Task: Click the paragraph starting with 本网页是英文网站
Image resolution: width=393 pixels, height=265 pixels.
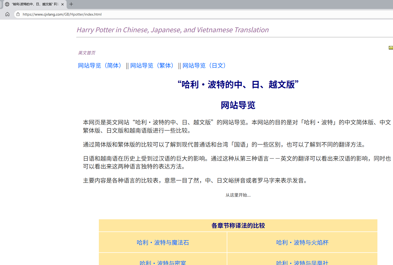Action: pyautogui.click(x=237, y=126)
